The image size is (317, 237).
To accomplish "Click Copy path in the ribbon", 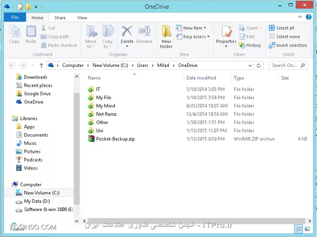I will (x=55, y=36).
